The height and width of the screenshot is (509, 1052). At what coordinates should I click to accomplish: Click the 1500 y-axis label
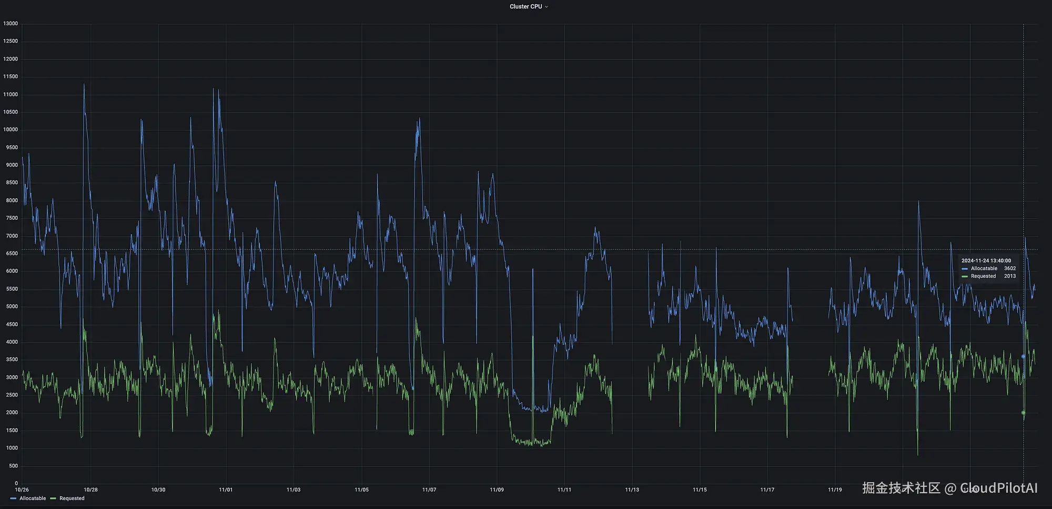click(x=12, y=430)
